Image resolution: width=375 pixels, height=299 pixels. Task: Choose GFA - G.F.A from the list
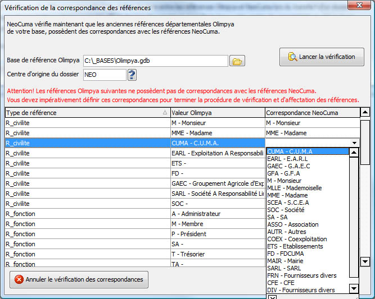tap(308, 173)
